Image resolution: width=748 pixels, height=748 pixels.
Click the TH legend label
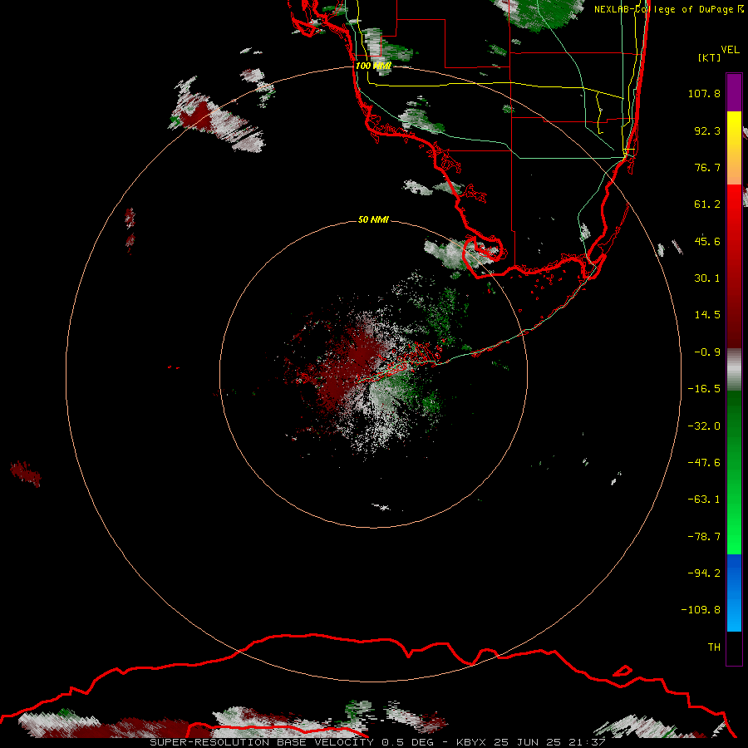pyautogui.click(x=714, y=647)
